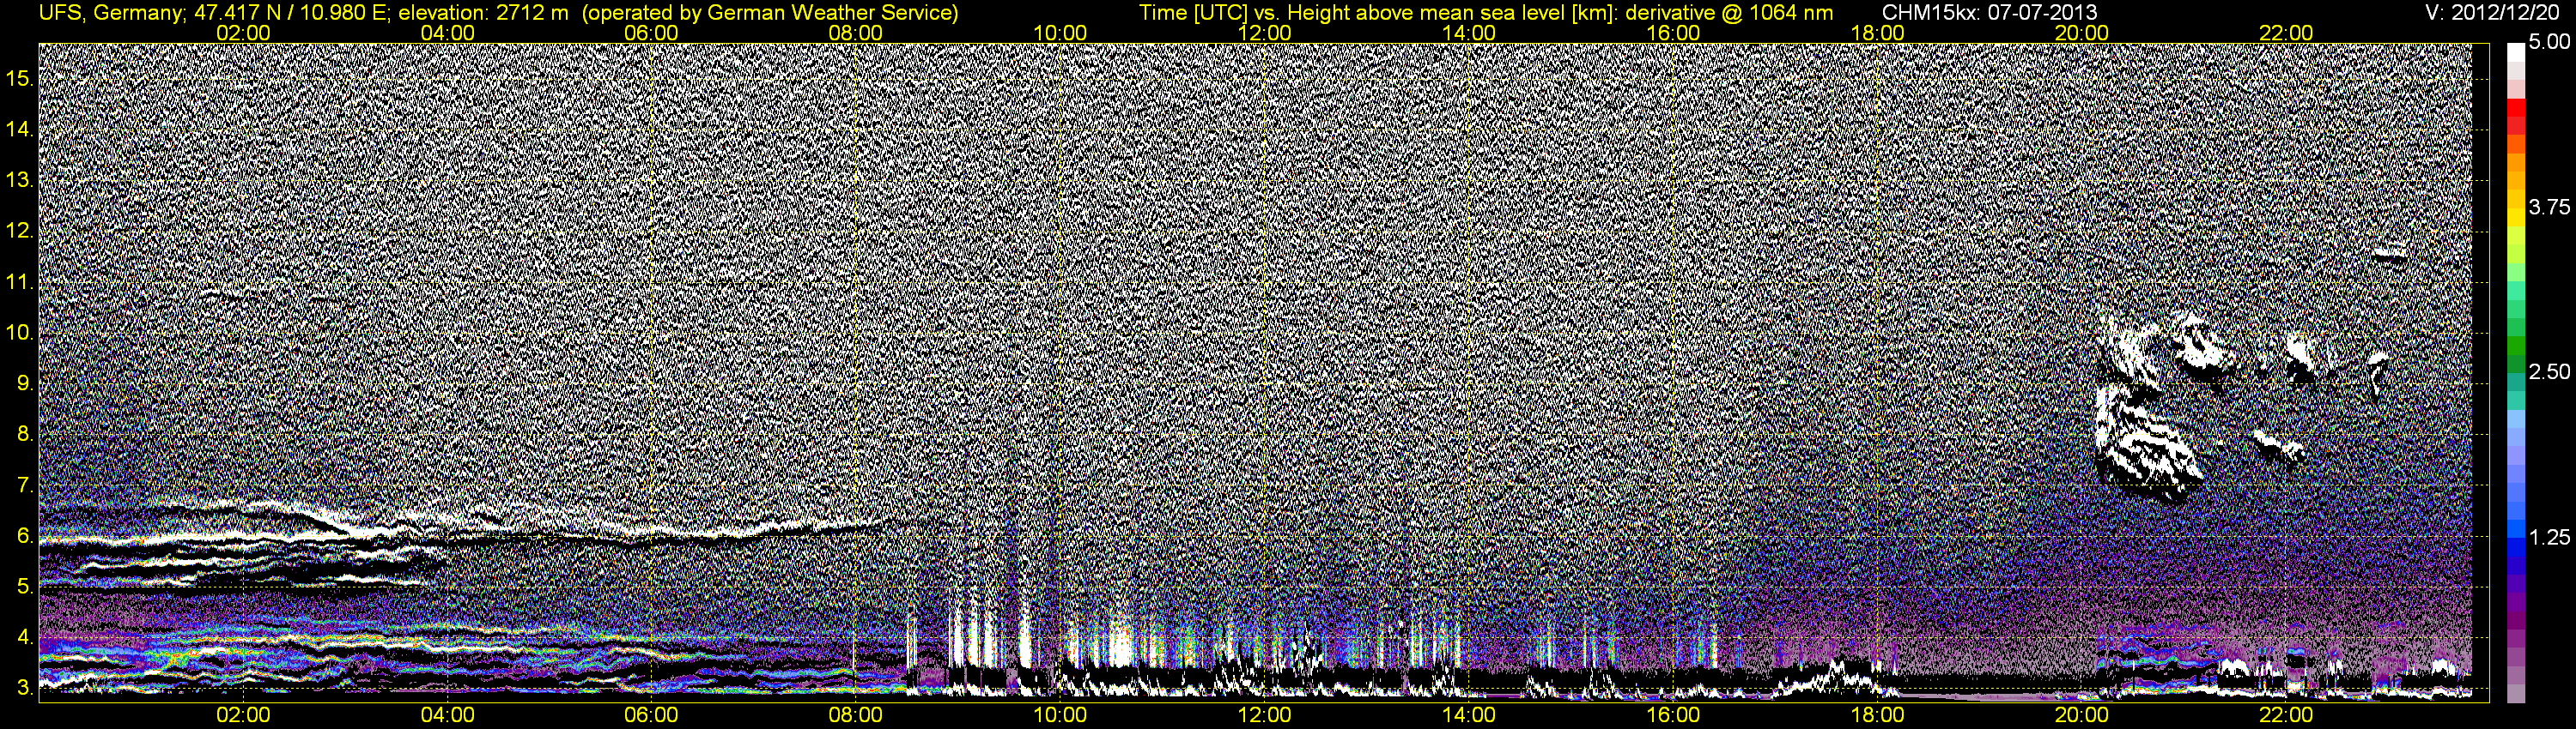Click the 02:00 time label at top
The height and width of the screenshot is (729, 2576).
243,33
